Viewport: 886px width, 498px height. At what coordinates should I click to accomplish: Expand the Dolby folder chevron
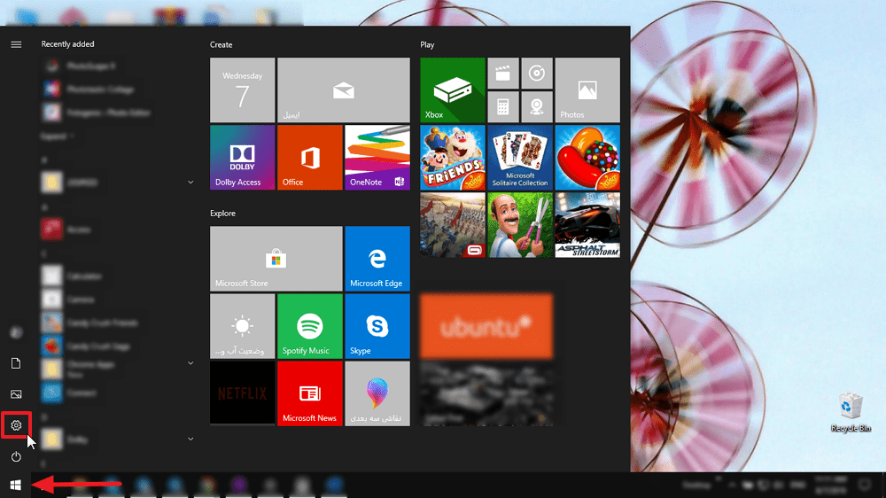click(x=190, y=439)
